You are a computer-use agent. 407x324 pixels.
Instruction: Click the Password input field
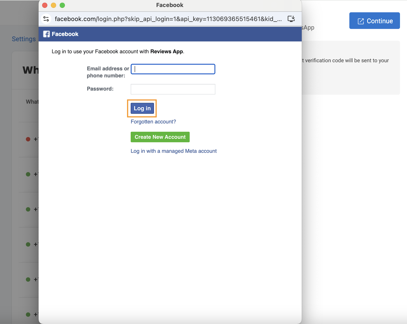[x=173, y=89]
